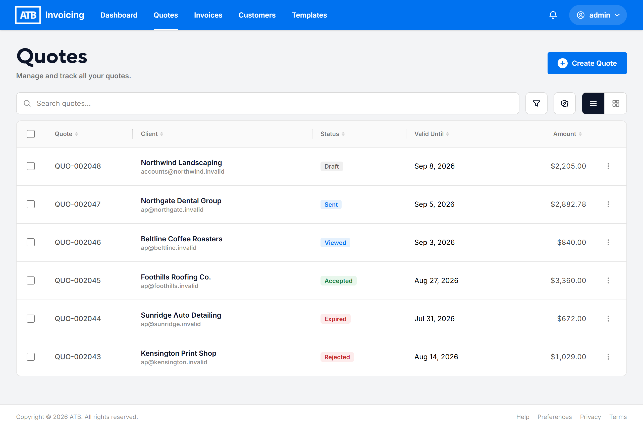The width and height of the screenshot is (643, 429).
Task: Open the Terms footer link
Action: (x=618, y=417)
